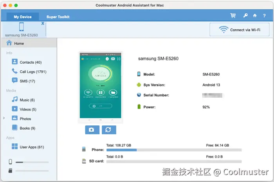Image resolution: width=274 pixels, height=182 pixels.
Task: Click the Contacts person icon
Action: tap(15, 62)
